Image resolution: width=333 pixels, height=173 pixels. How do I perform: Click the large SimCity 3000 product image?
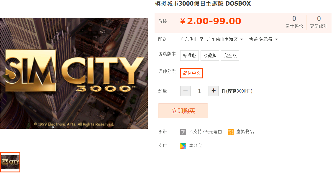pos(74,73)
